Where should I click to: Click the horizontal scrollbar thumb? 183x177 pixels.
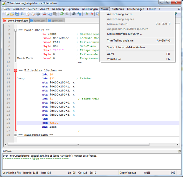point(78,145)
